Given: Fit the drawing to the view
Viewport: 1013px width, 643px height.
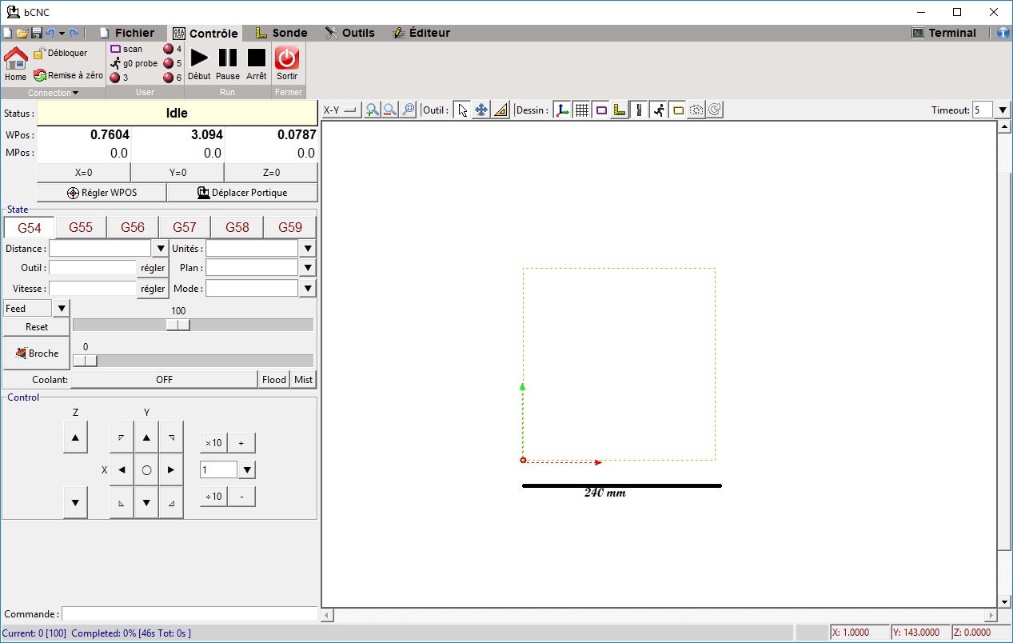Looking at the screenshot, I should click(409, 110).
